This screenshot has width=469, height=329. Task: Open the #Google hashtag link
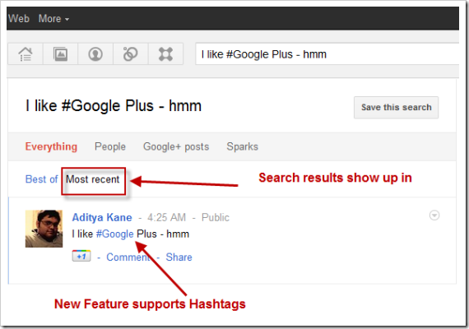coord(115,234)
